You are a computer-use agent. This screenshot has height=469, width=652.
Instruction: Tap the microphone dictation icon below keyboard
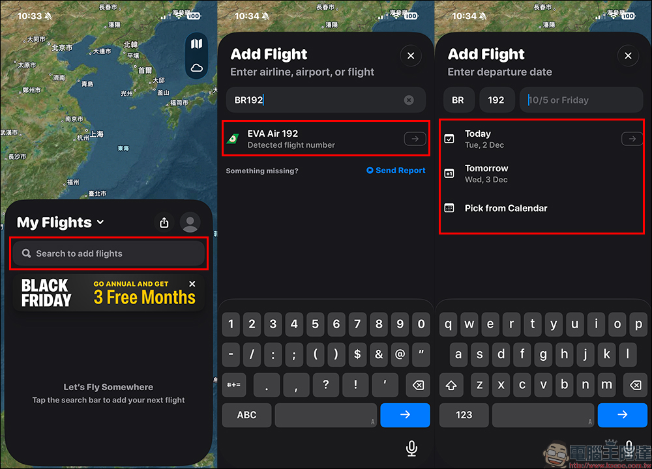tap(411, 448)
